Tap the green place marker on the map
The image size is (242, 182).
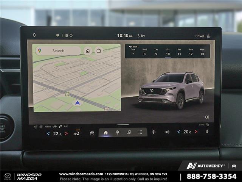[67, 94]
